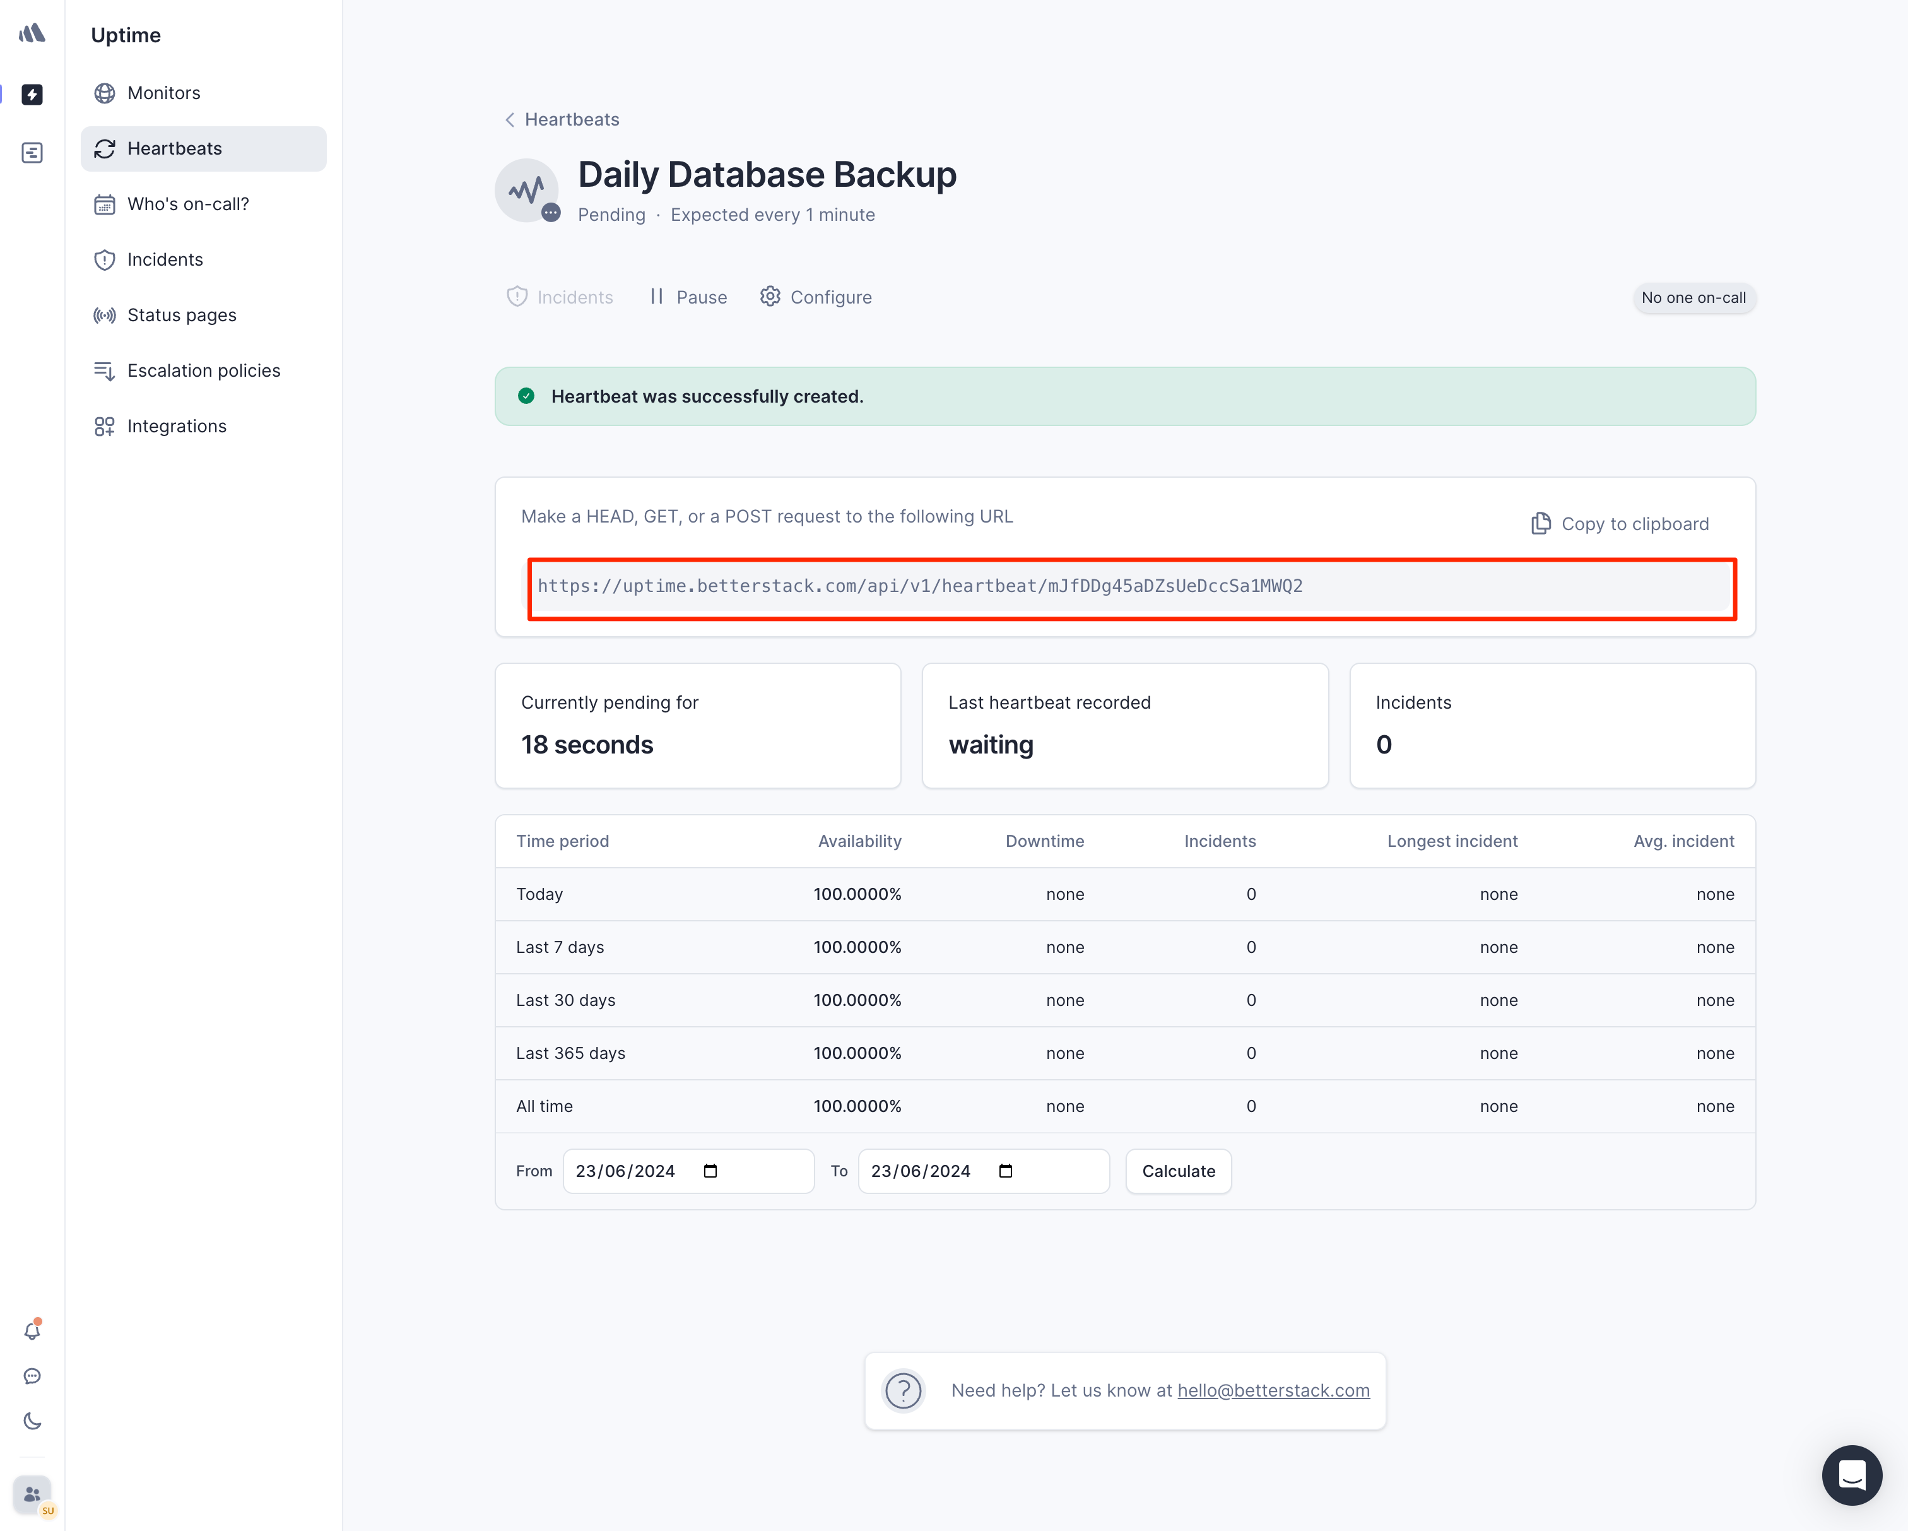
Task: Open Escalation policies
Action: [204, 371]
